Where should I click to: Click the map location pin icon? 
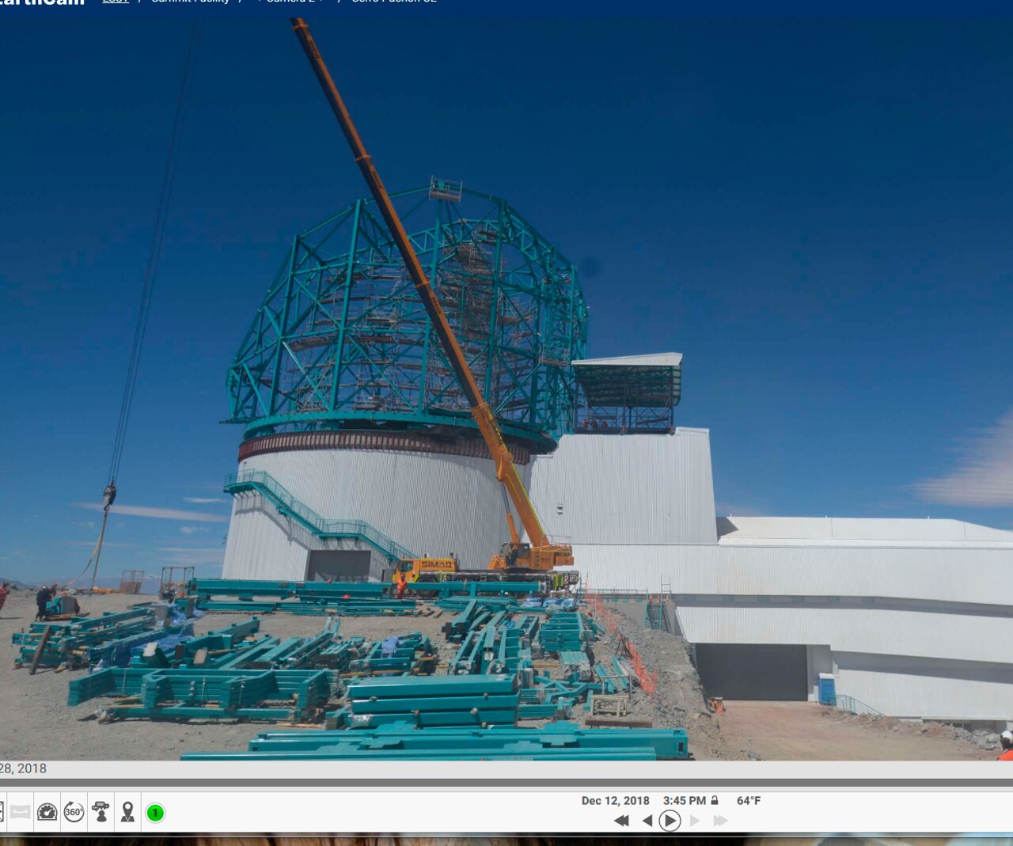(x=128, y=813)
